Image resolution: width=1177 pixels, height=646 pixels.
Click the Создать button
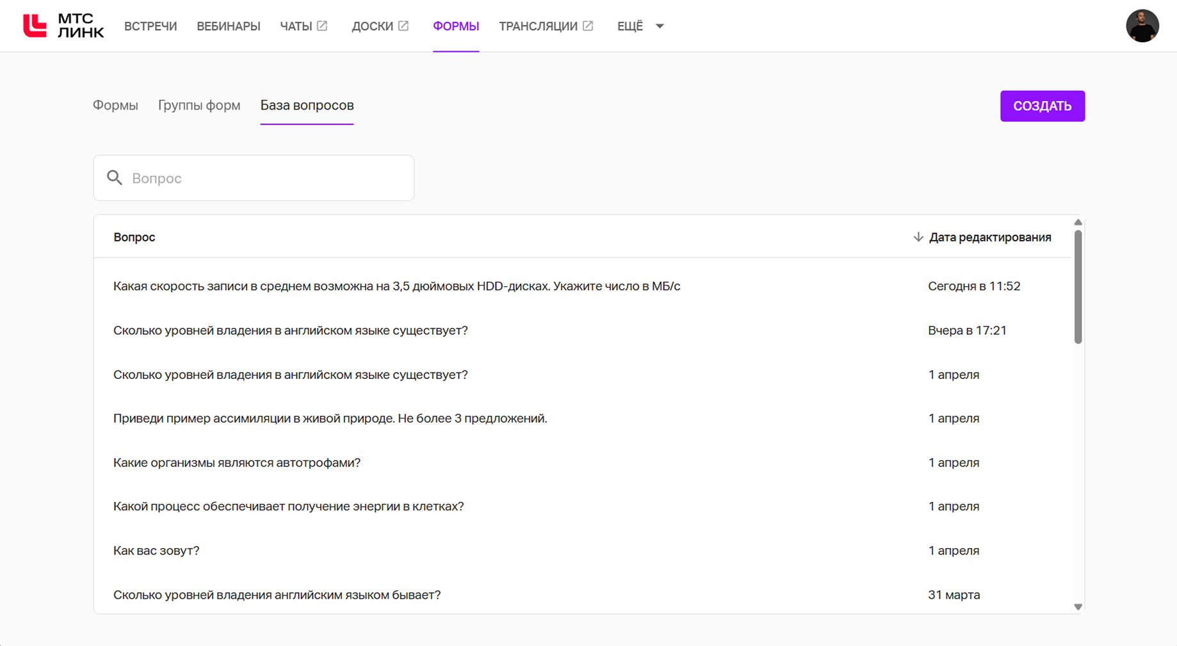1042,106
